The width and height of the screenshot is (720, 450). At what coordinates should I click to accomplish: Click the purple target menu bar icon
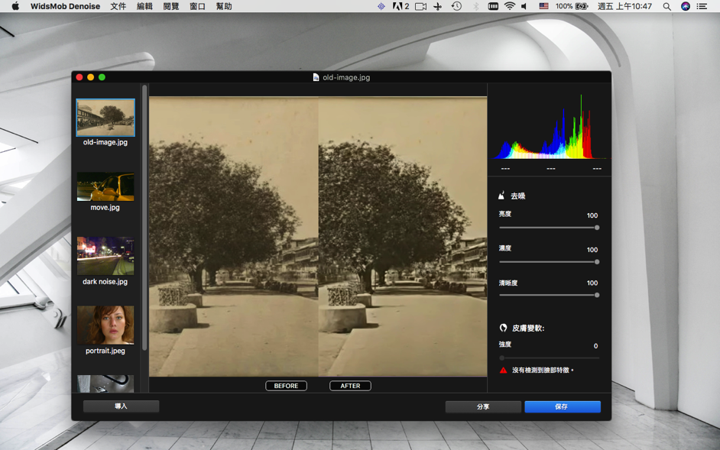(x=381, y=6)
